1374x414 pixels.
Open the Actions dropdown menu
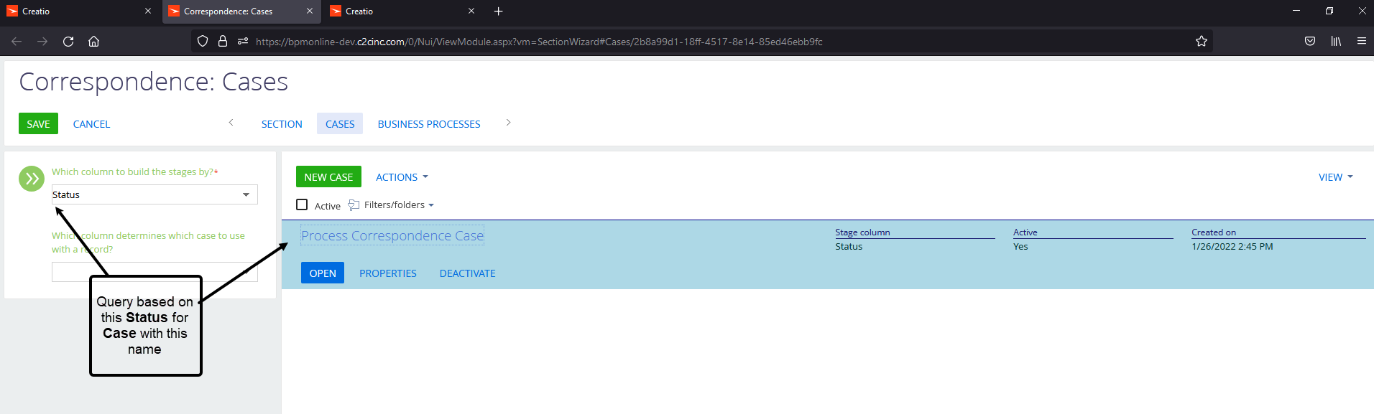[402, 177]
